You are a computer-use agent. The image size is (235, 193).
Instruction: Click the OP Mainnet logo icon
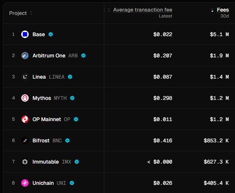pyautogui.click(x=25, y=119)
